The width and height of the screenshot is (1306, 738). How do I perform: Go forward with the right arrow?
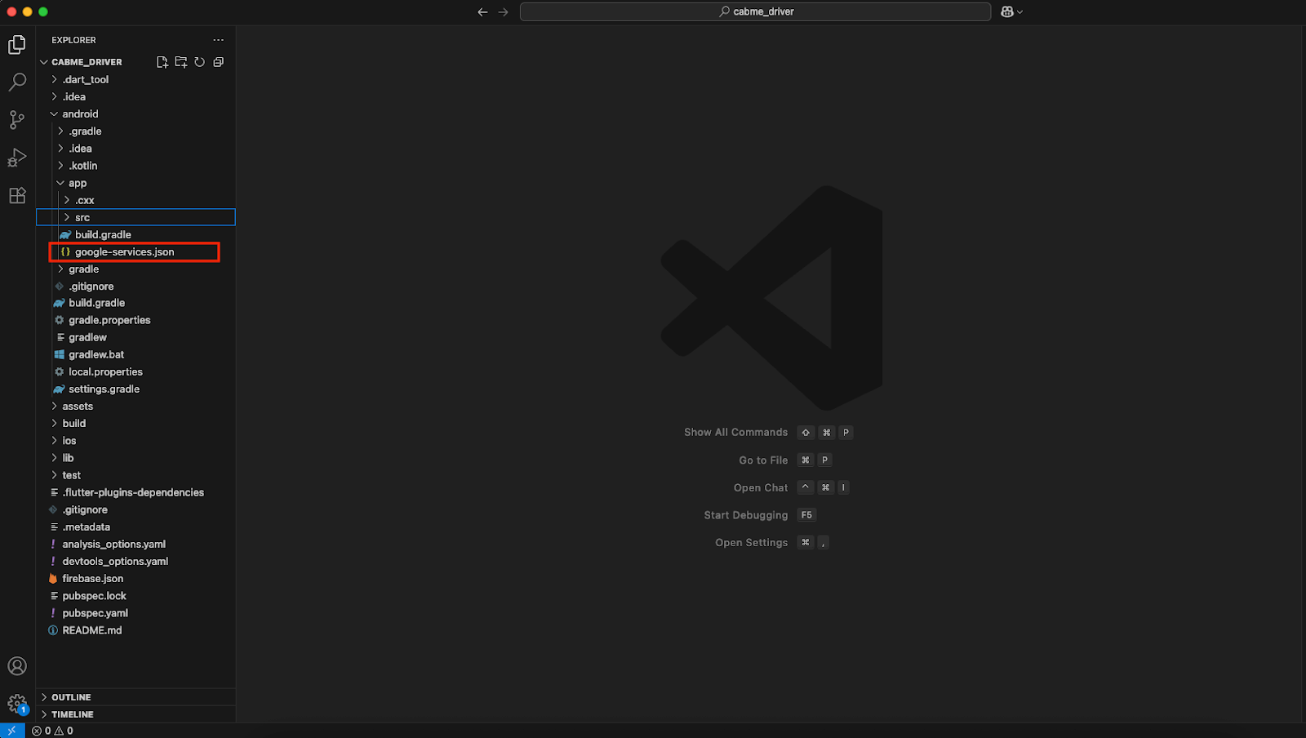click(x=503, y=11)
